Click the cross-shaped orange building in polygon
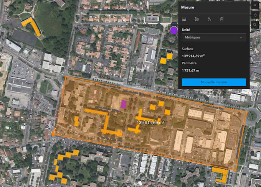This screenshot has width=261, height=187. point(140,121)
